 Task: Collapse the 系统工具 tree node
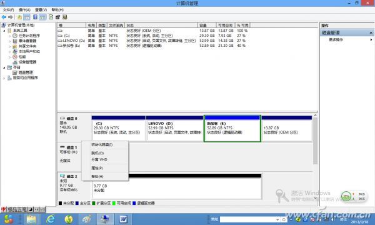(x=4, y=31)
